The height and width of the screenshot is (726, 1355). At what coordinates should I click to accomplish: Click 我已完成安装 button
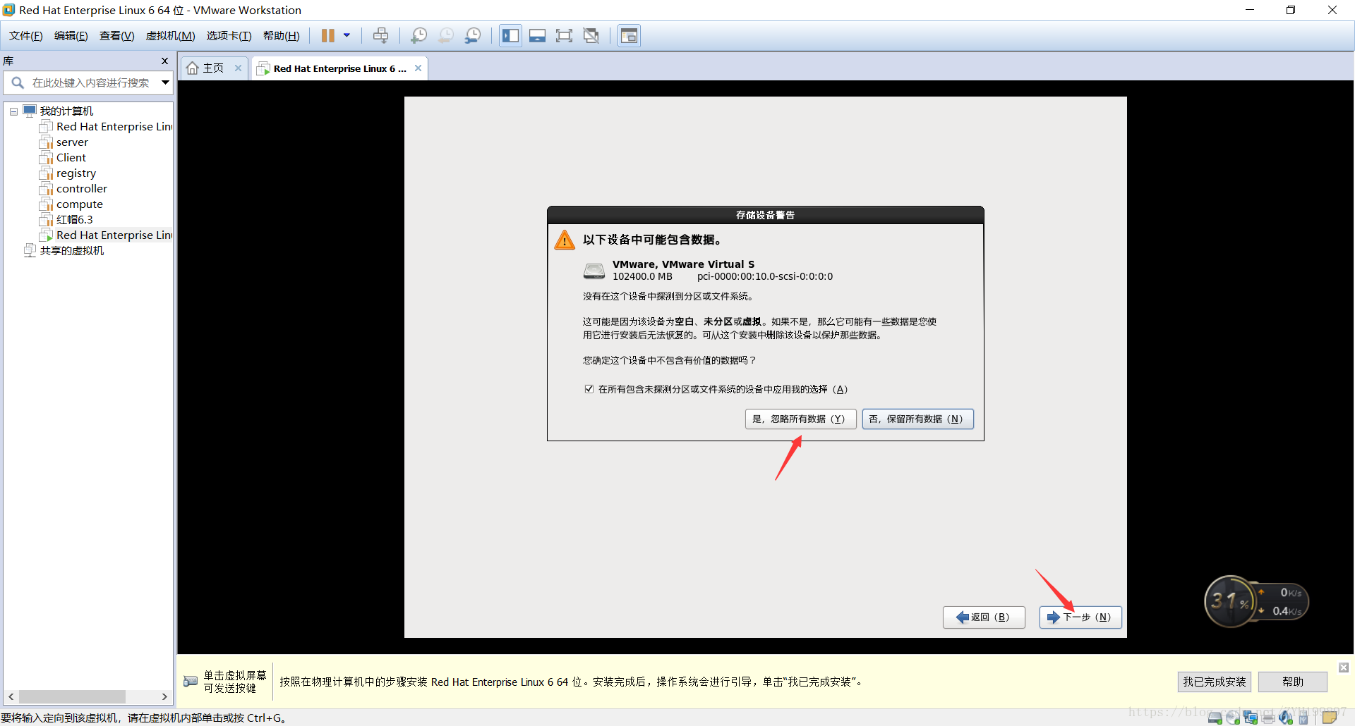click(1214, 682)
